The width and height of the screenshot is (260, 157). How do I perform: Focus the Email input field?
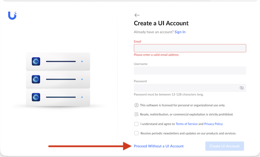(x=190, y=48)
